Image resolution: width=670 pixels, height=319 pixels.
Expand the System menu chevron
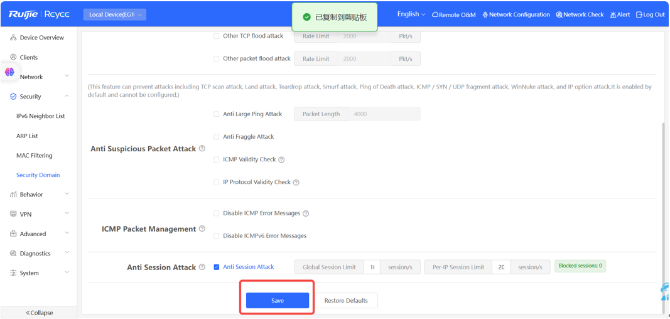[67, 273]
